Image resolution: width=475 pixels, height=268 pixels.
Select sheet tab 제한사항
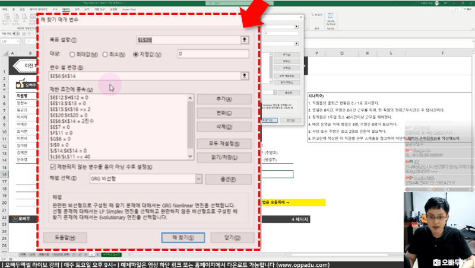43,255
